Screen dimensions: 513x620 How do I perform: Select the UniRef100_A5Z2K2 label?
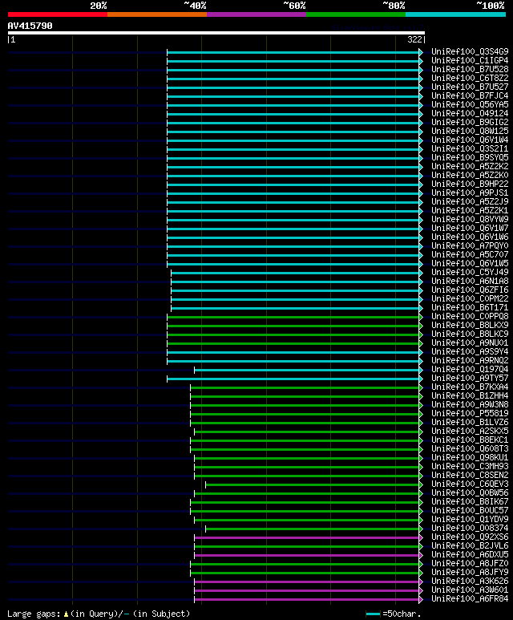(470, 166)
